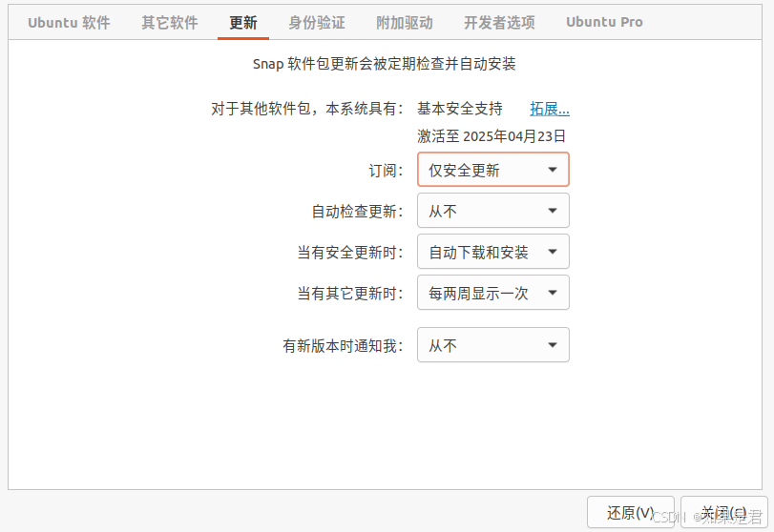Screen dimensions: 774x532
Task: Click the 对于其他软件包,本系统具有: label
Action: click(307, 109)
